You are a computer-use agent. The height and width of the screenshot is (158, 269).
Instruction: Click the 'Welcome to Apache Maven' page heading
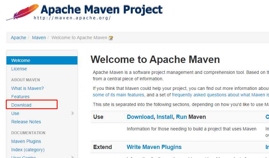[x=155, y=59]
